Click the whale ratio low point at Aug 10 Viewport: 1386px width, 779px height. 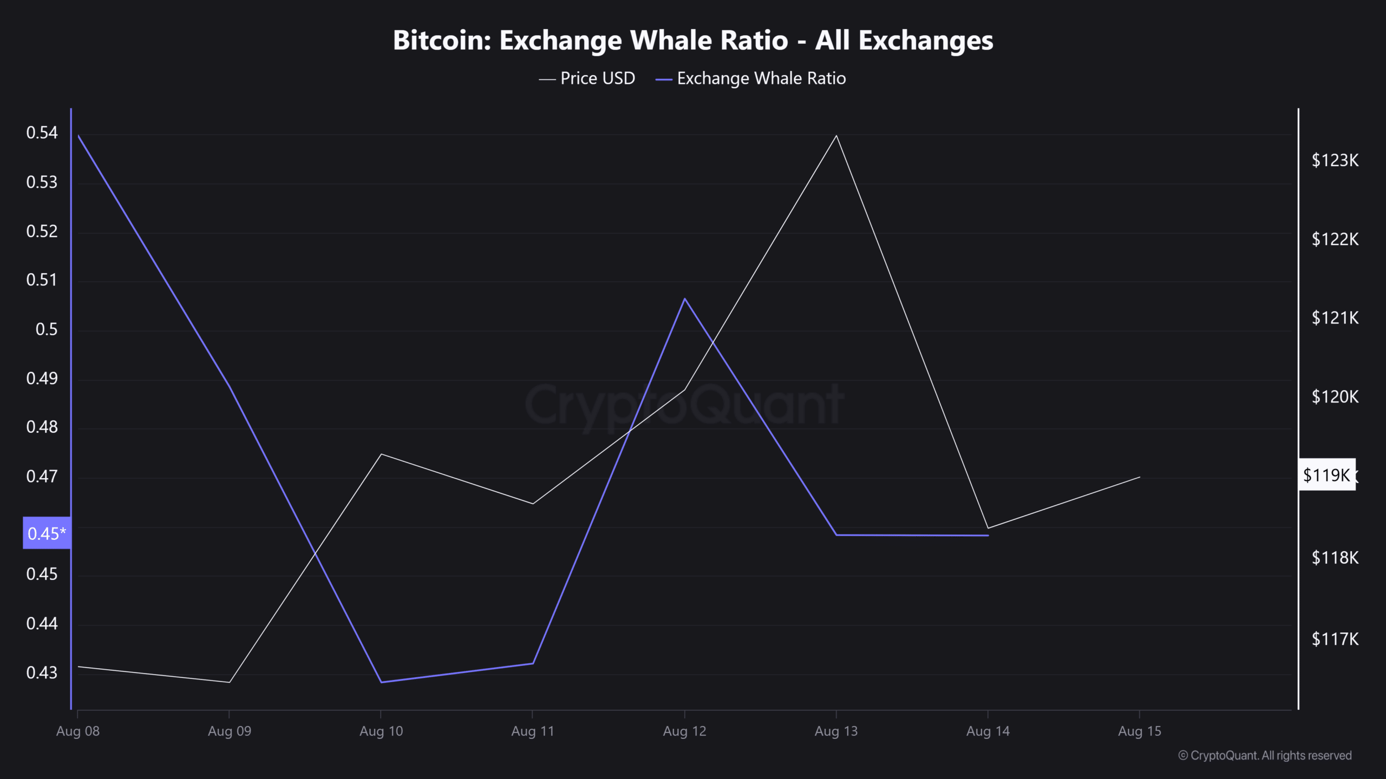point(381,682)
